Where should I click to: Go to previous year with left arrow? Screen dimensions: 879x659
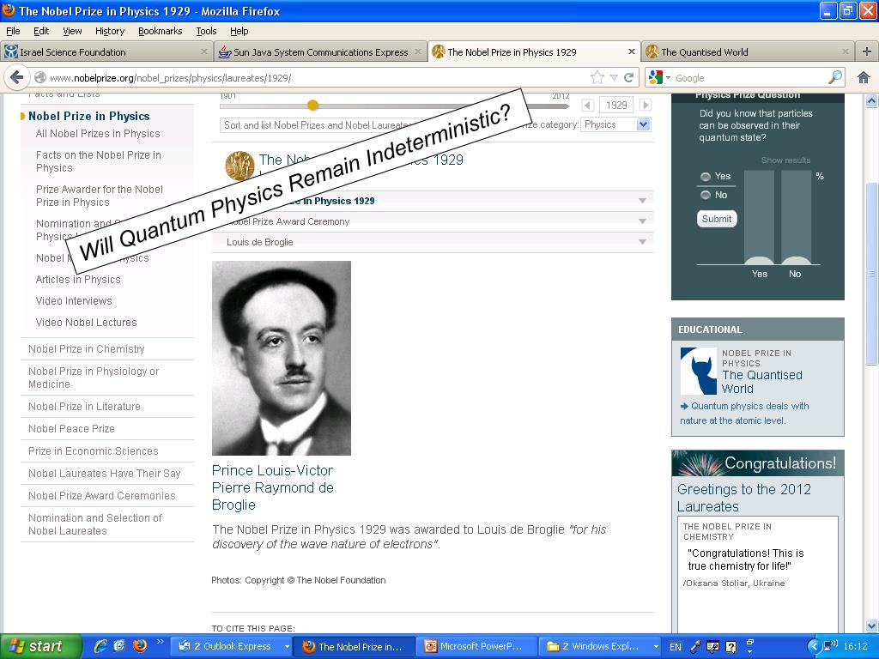coord(587,105)
